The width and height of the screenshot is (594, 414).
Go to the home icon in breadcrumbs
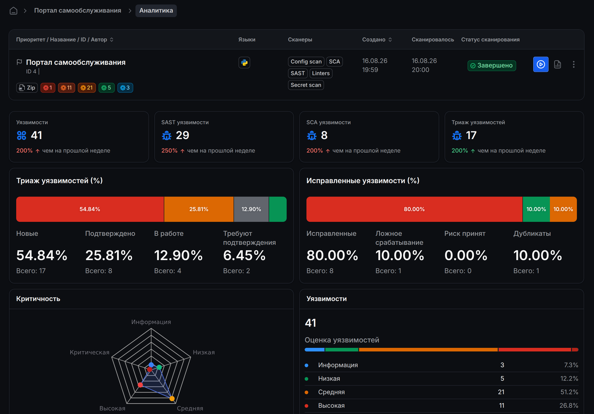click(13, 10)
